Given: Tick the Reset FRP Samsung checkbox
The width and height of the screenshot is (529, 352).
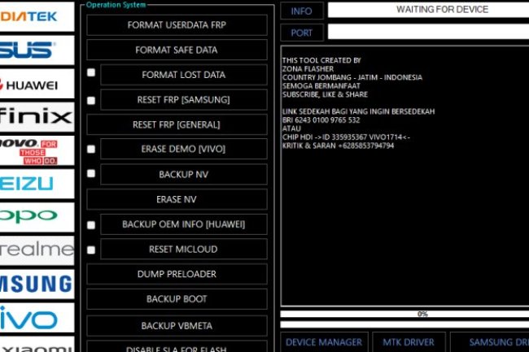Looking at the screenshot, I should [91, 101].
